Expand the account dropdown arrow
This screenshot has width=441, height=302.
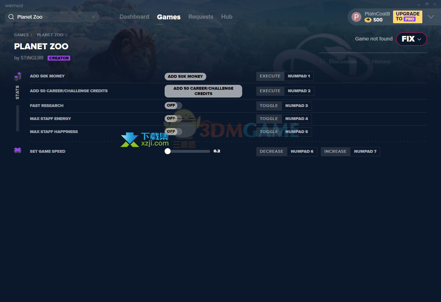(x=431, y=17)
